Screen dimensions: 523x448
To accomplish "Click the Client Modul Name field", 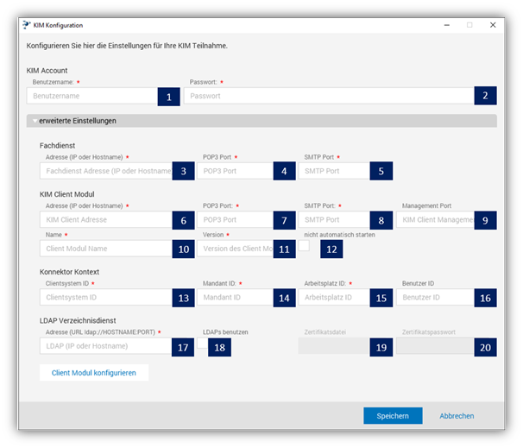I will [104, 249].
